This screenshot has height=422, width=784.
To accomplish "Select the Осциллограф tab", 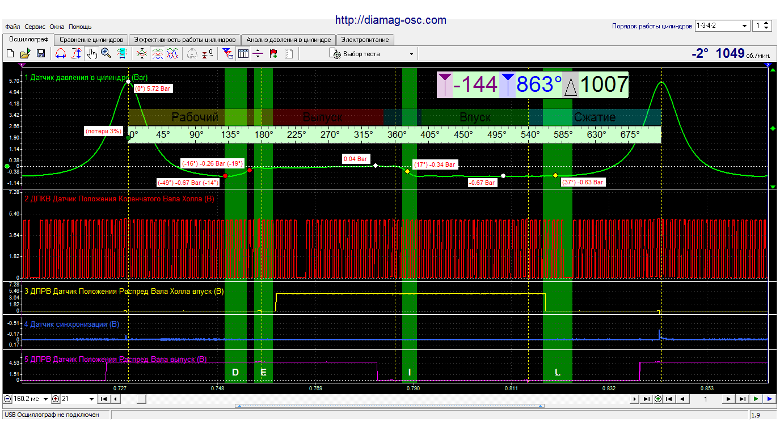I will [x=28, y=39].
